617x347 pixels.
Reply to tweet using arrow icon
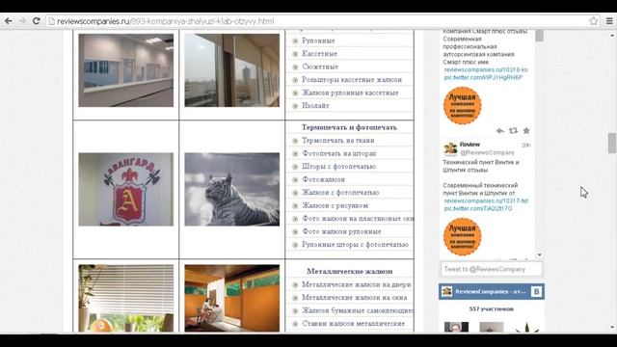click(x=500, y=131)
